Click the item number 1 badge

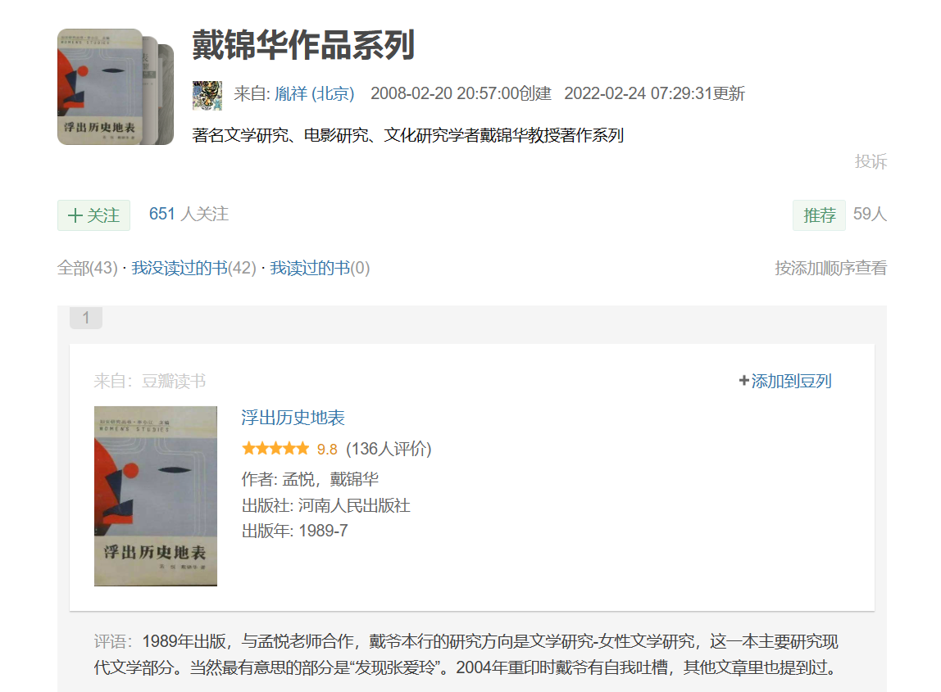tap(86, 318)
